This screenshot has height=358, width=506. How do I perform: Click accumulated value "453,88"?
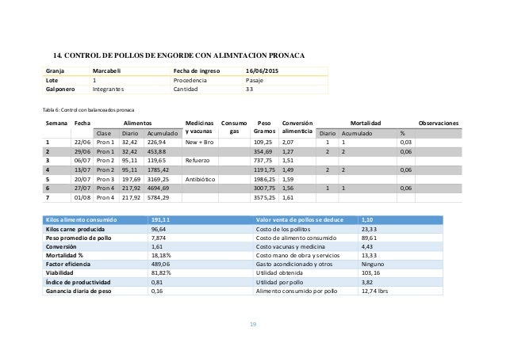(x=156, y=151)
